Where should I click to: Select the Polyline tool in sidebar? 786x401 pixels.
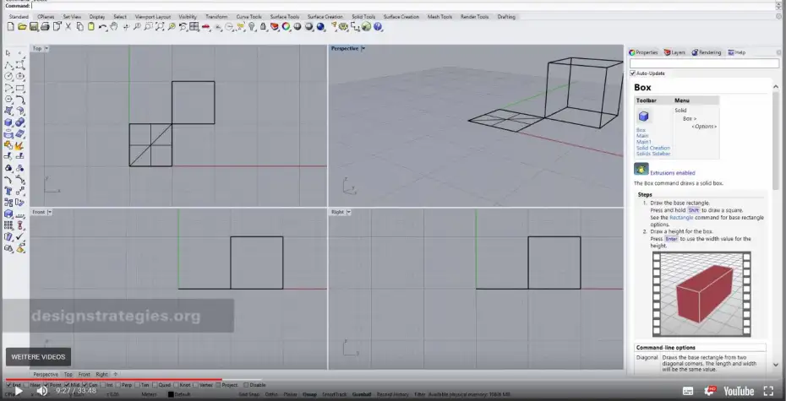pyautogui.click(x=8, y=64)
